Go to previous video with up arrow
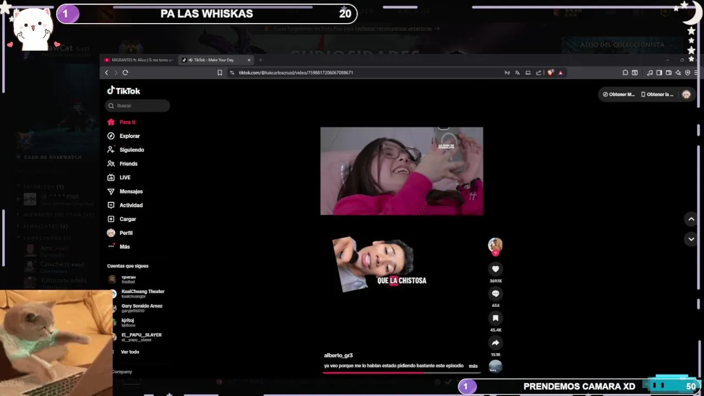 [691, 219]
